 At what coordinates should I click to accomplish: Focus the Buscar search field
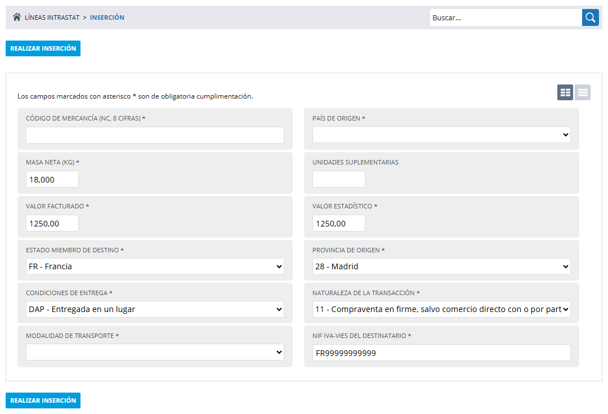[506, 17]
